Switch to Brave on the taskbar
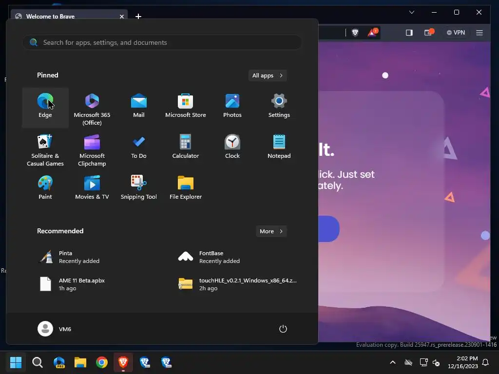Image resolution: width=499 pixels, height=374 pixels. [x=123, y=362]
